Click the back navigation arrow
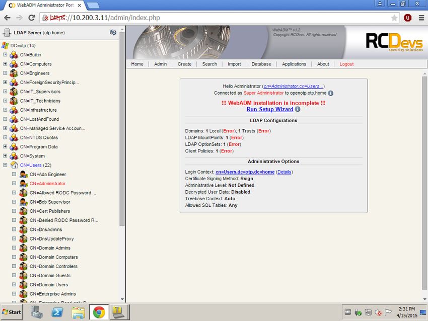Screen dimensions: 428x321 tap(8, 18)
